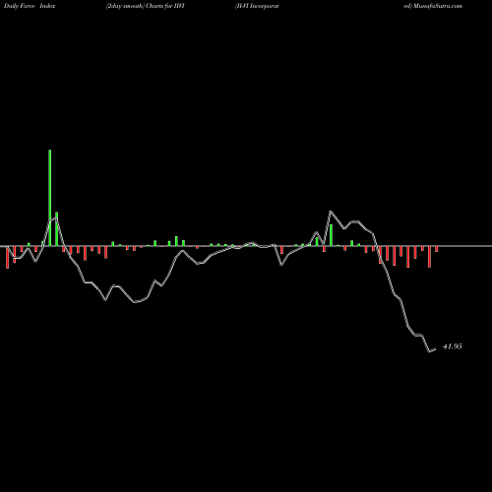Click the 'Daily Force Index' title text
Screen dimensions: 492x492
click(30, 6)
